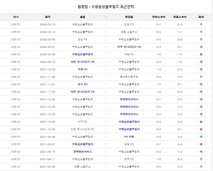Click final score 0-0 in 2021-11-28 row
The image size is (213, 171).
(x=180, y=77)
